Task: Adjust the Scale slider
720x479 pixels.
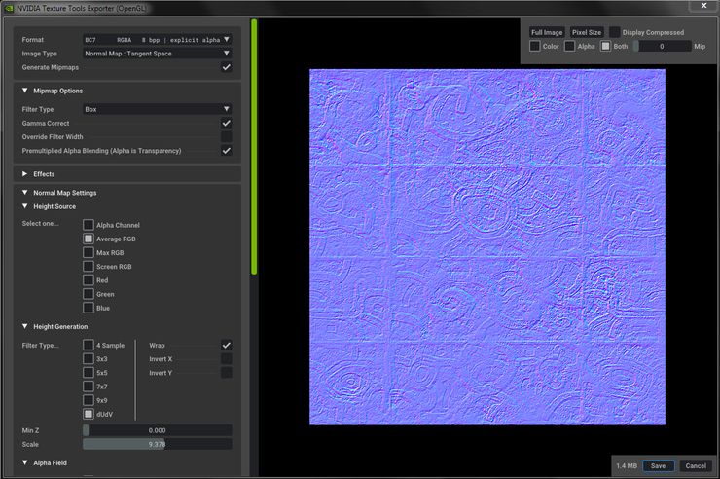Action: pos(157,444)
